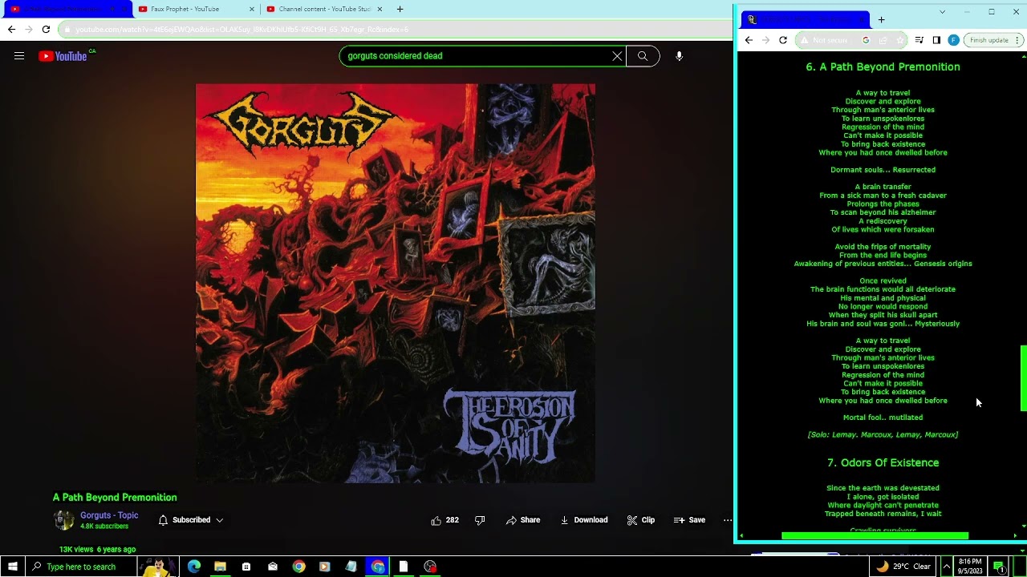
Task: Click the solo credits line Lemay, Marcoux
Action: (x=883, y=434)
